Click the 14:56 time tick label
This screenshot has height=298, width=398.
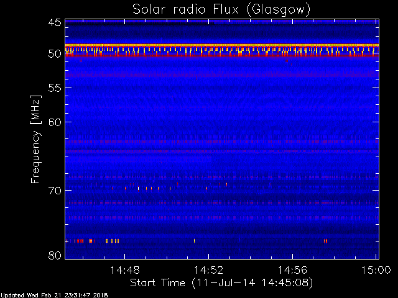point(293,270)
